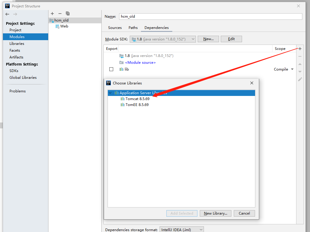310x232 pixels.
Task: Add dependency with the plus icon
Action: pyautogui.click(x=300, y=49)
